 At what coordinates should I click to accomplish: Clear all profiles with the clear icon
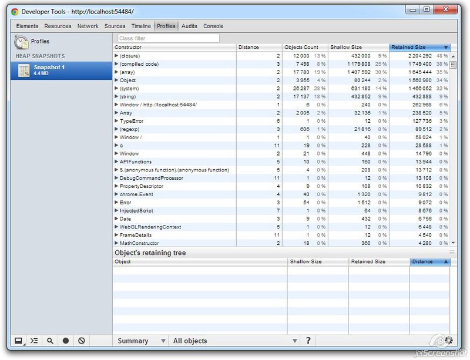point(80,341)
